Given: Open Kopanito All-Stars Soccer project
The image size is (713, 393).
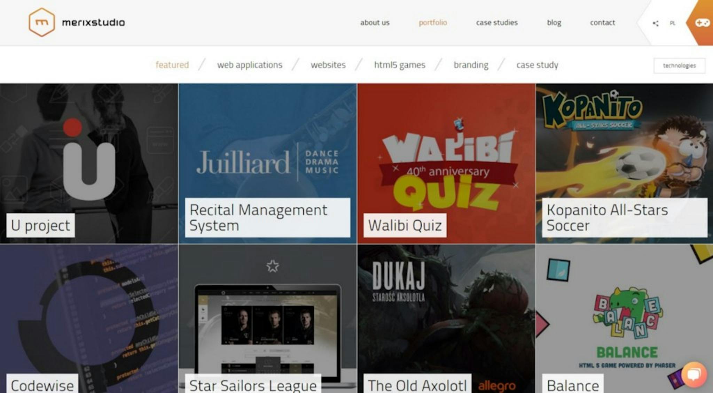Looking at the screenshot, I should click(625, 163).
